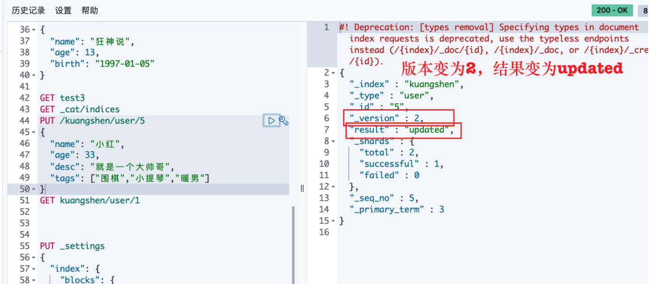Open the 设置 settings menu
The height and width of the screenshot is (284, 649).
[x=64, y=10]
